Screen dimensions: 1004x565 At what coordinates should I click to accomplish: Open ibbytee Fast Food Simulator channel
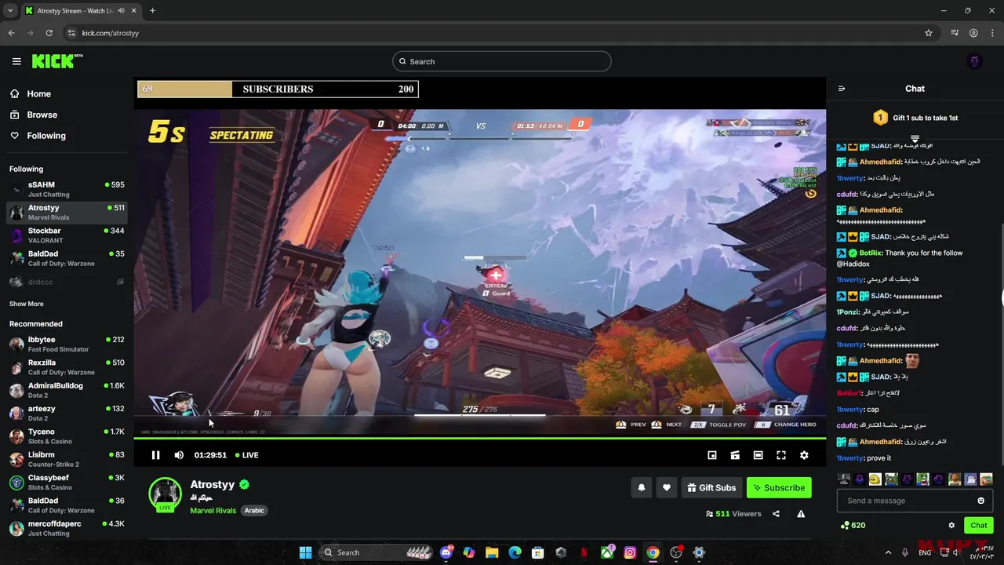[67, 344]
